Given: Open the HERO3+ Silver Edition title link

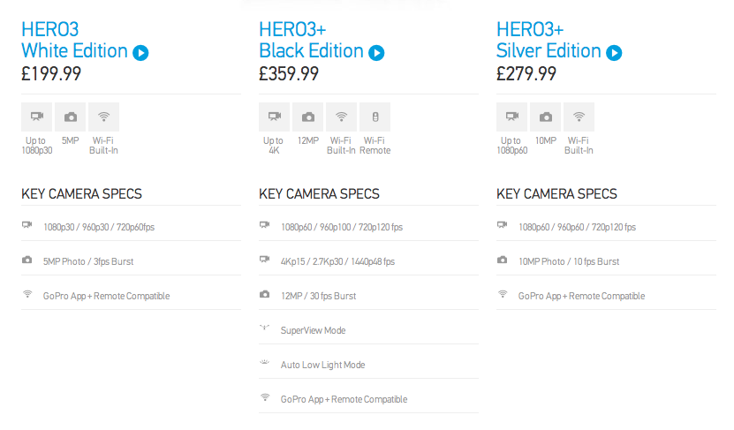Looking at the screenshot, I should pos(549,41).
